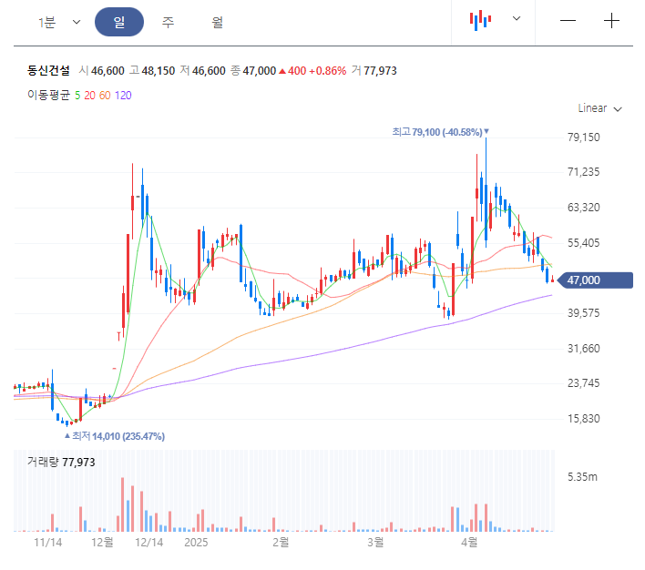Click the 11/14 date axis label
The height and width of the screenshot is (570, 645).
pyautogui.click(x=47, y=543)
